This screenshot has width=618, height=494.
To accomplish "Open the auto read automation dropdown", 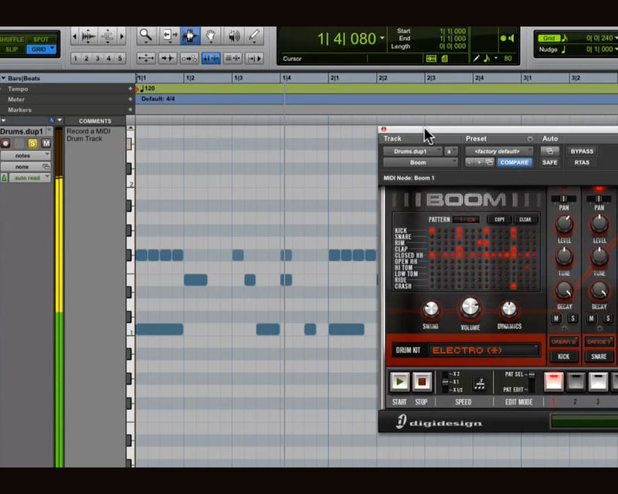I will (30, 178).
